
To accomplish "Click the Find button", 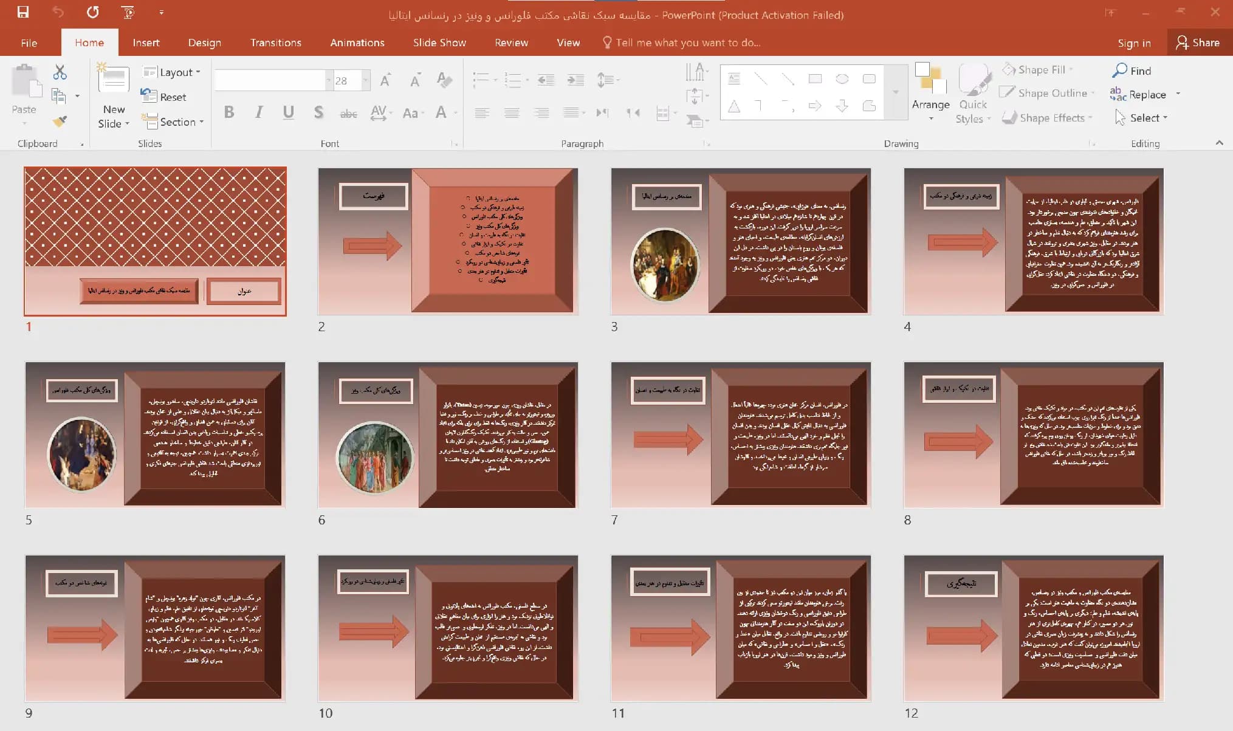I will 1132,70.
